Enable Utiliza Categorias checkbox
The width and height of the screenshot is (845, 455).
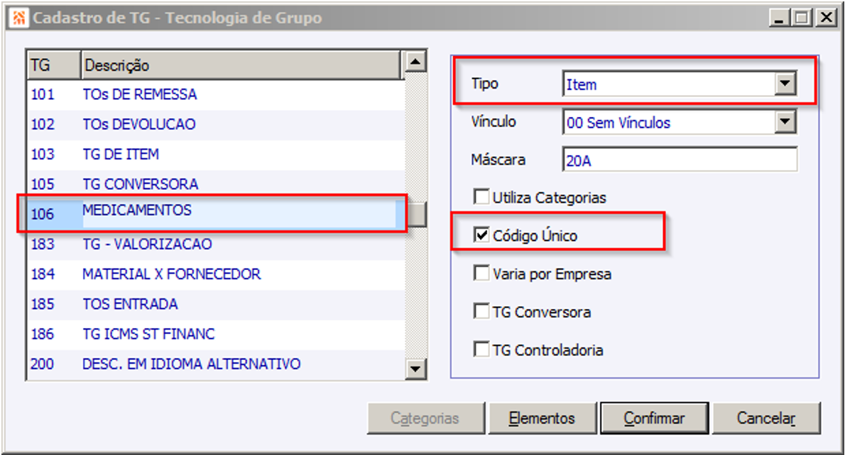pos(482,197)
